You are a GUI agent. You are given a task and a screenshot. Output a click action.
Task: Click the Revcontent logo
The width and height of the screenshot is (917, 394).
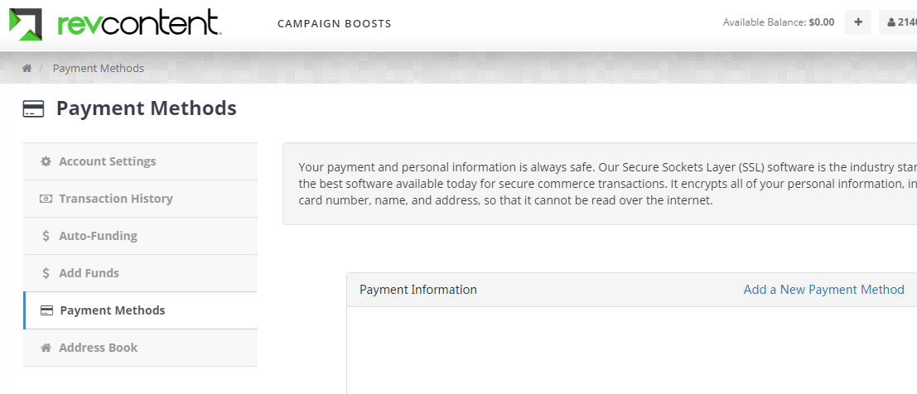coord(114,23)
